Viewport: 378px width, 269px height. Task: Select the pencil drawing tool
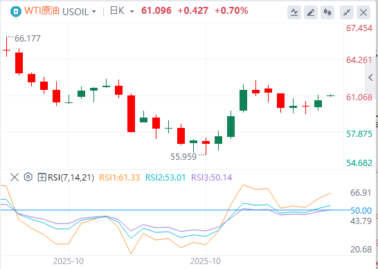311,12
